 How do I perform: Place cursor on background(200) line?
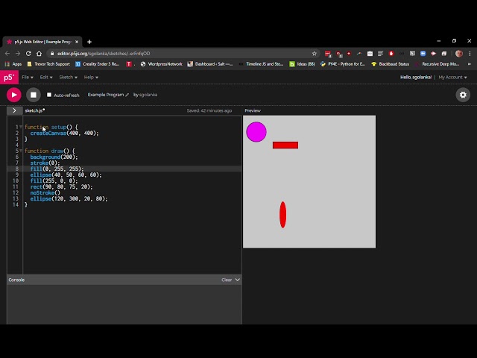click(x=54, y=157)
